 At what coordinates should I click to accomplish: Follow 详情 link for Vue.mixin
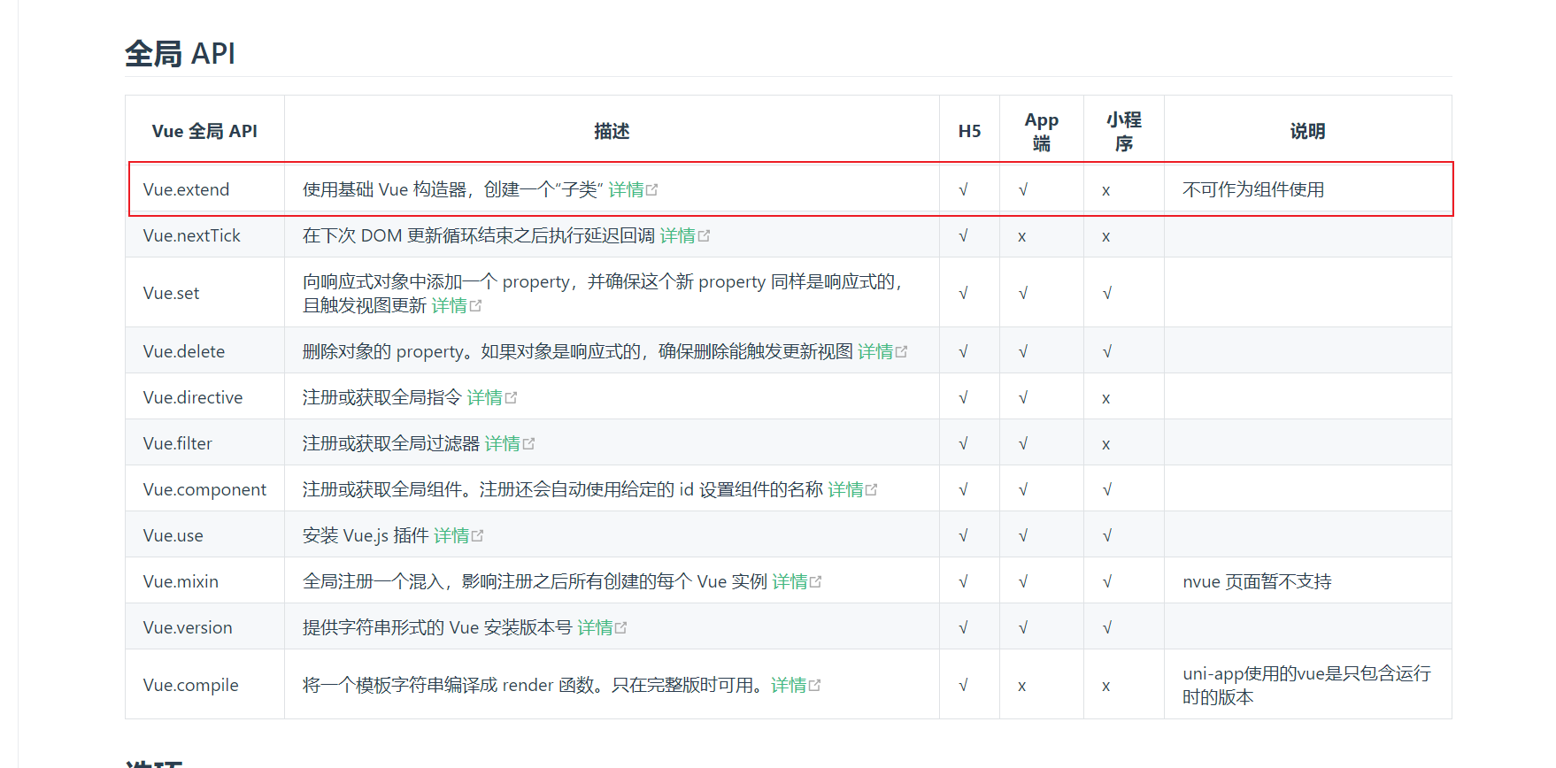tap(790, 581)
